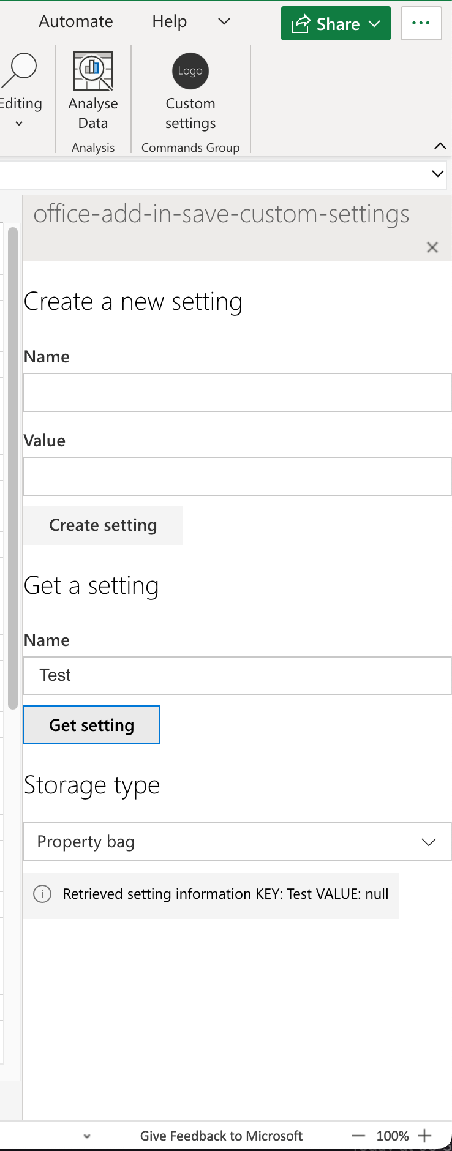The width and height of the screenshot is (452, 1151).
Task: Click inside the Value input field
Action: coord(237,476)
